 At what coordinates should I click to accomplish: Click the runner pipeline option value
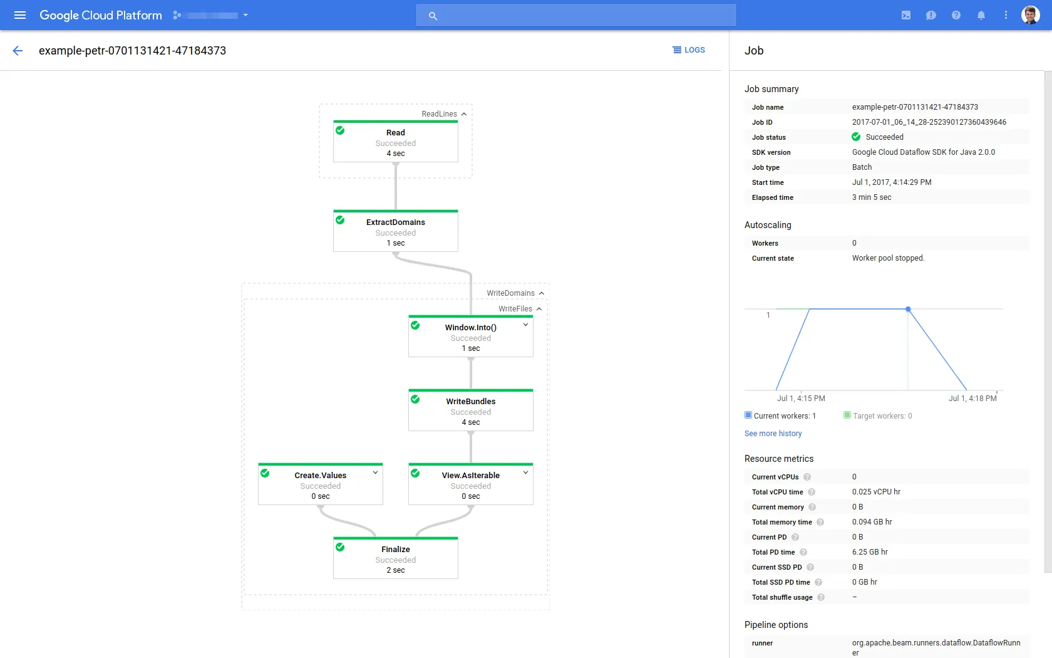[x=936, y=648]
